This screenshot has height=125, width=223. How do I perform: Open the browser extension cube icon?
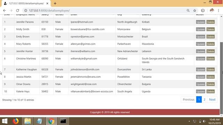click(x=203, y=10)
